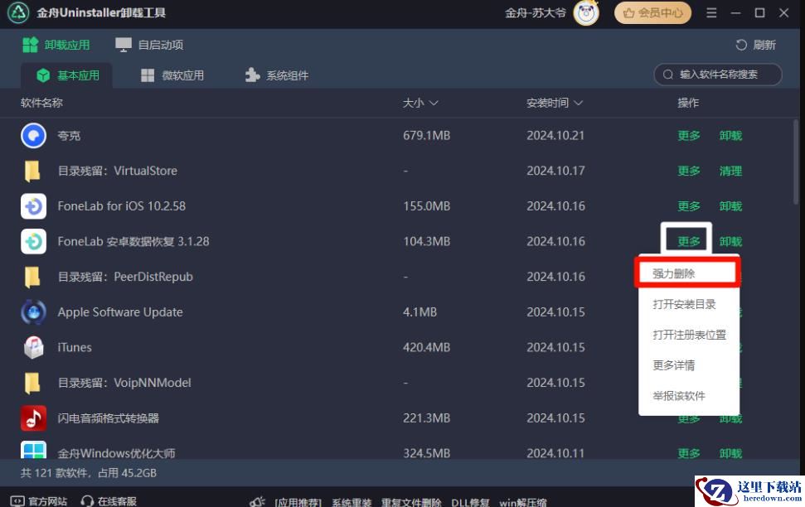Viewport: 805px width, 507px height.
Task: Open the 会员中心 member center button
Action: click(x=652, y=12)
